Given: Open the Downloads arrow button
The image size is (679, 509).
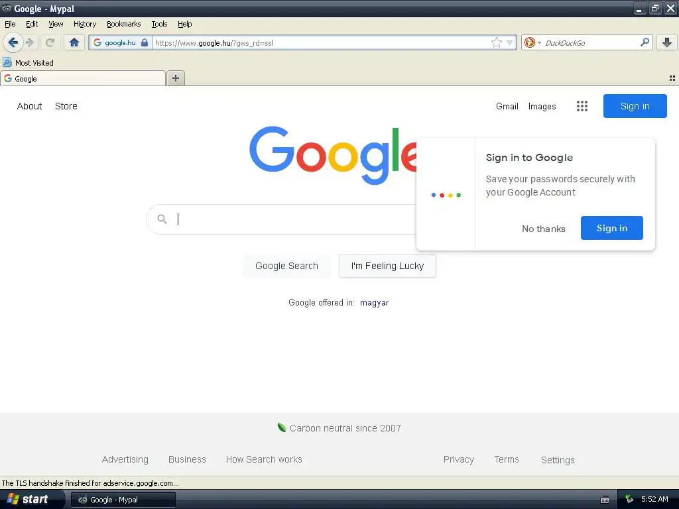Looking at the screenshot, I should coord(667,42).
